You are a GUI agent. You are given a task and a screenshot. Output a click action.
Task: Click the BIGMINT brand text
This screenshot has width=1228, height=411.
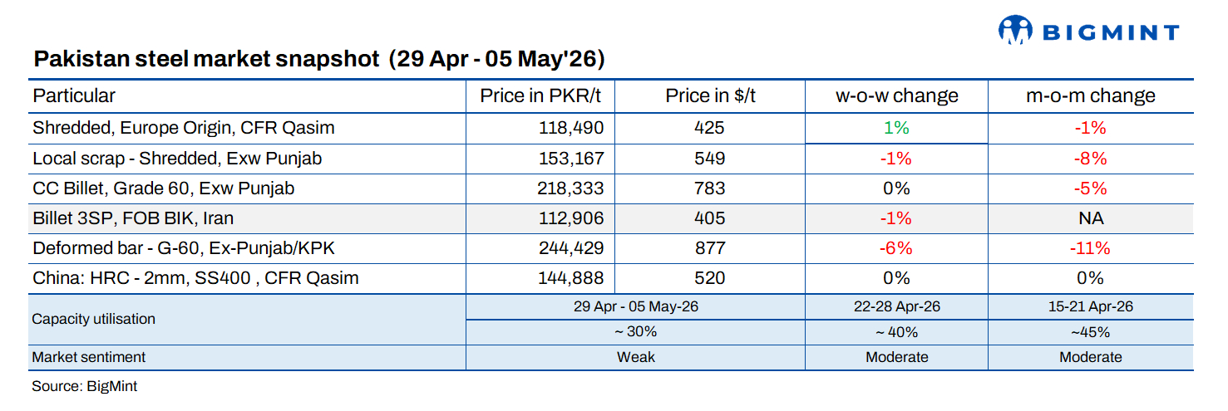pos(1110,32)
